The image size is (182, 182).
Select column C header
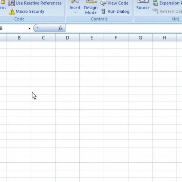click(43, 38)
